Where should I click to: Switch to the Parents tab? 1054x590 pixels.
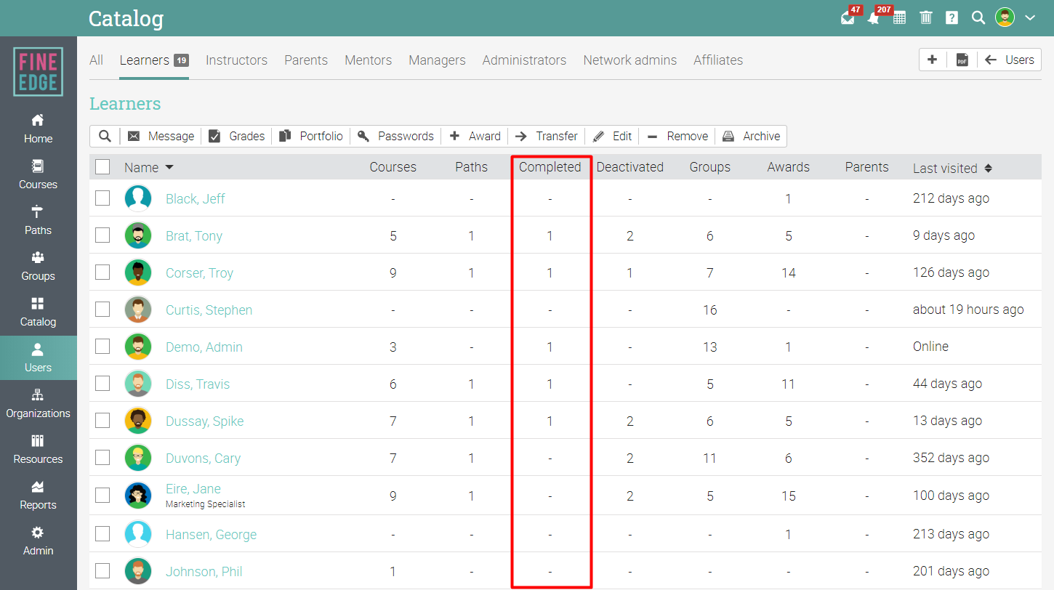point(306,60)
